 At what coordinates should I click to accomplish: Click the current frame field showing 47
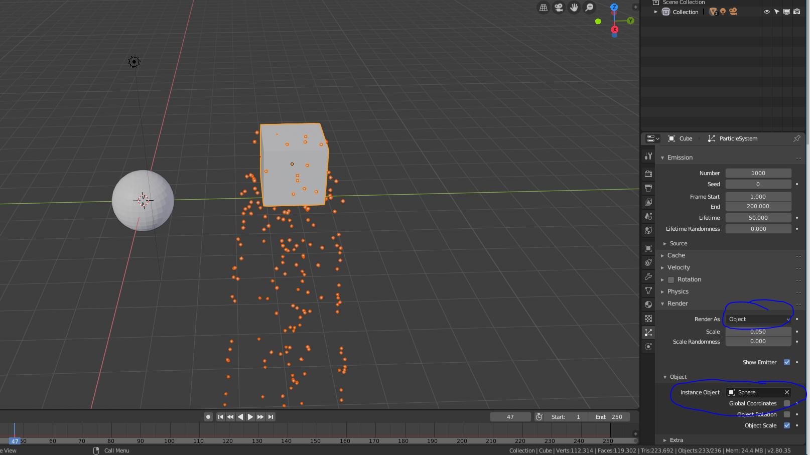pyautogui.click(x=510, y=417)
